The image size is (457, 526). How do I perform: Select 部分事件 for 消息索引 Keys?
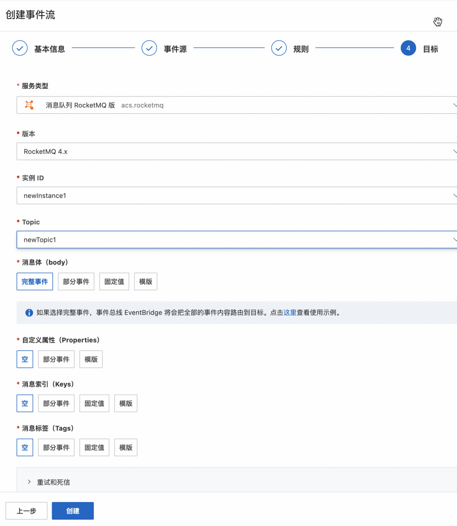[56, 403]
